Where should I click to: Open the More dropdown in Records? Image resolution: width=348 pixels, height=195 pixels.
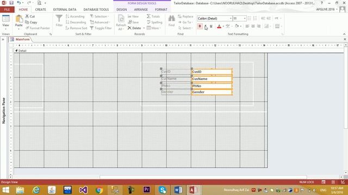(153, 28)
